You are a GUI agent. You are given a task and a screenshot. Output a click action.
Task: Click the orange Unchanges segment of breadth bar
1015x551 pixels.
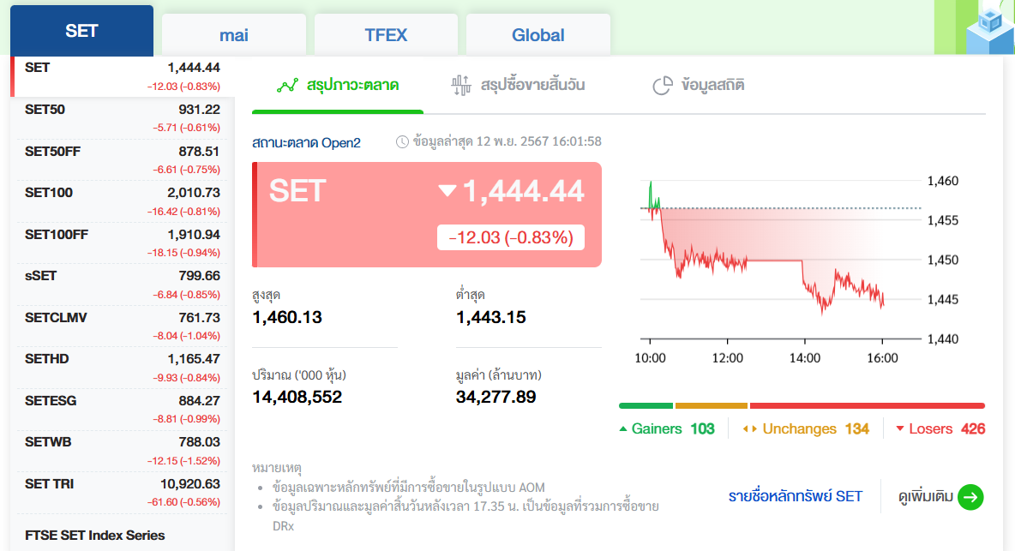712,405
